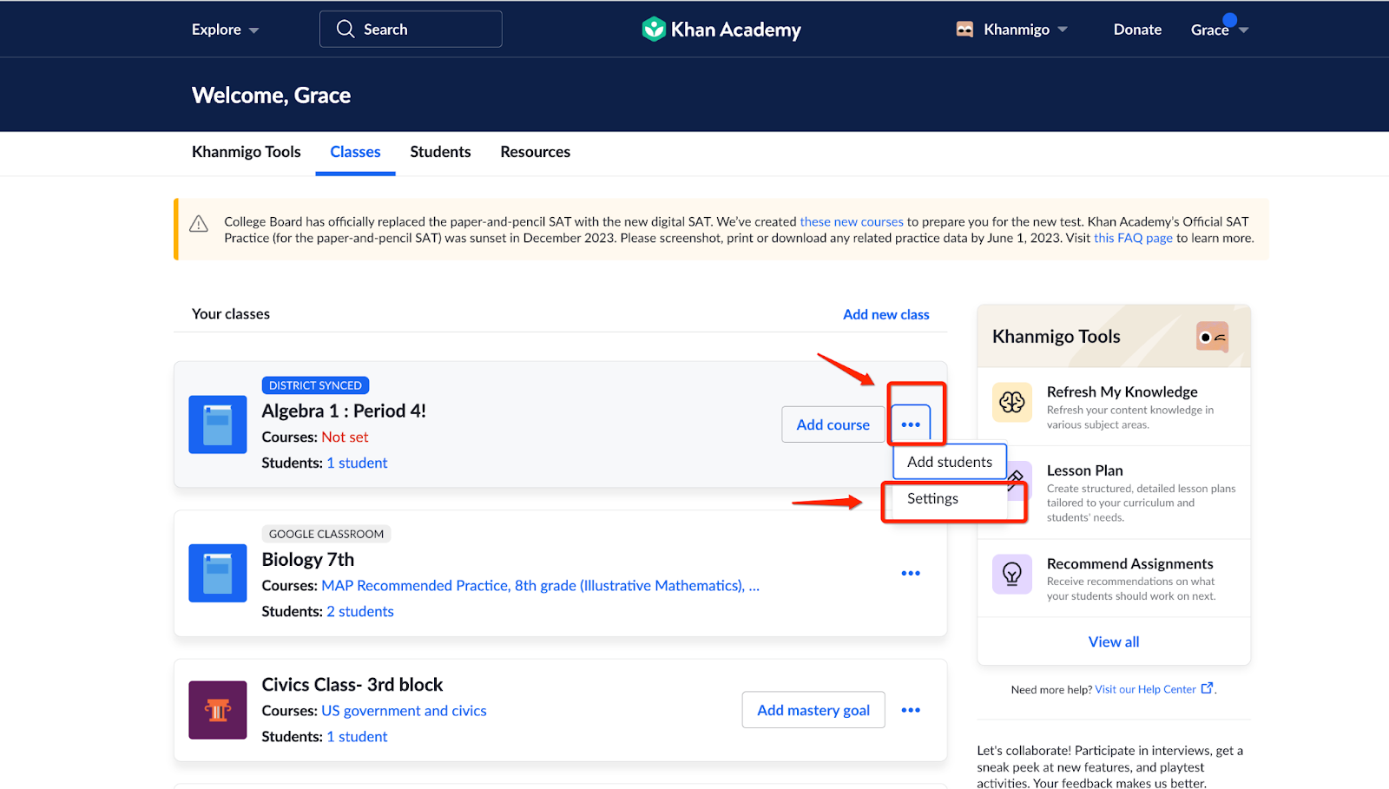Click the Lesson Plan tool title

(x=1084, y=470)
